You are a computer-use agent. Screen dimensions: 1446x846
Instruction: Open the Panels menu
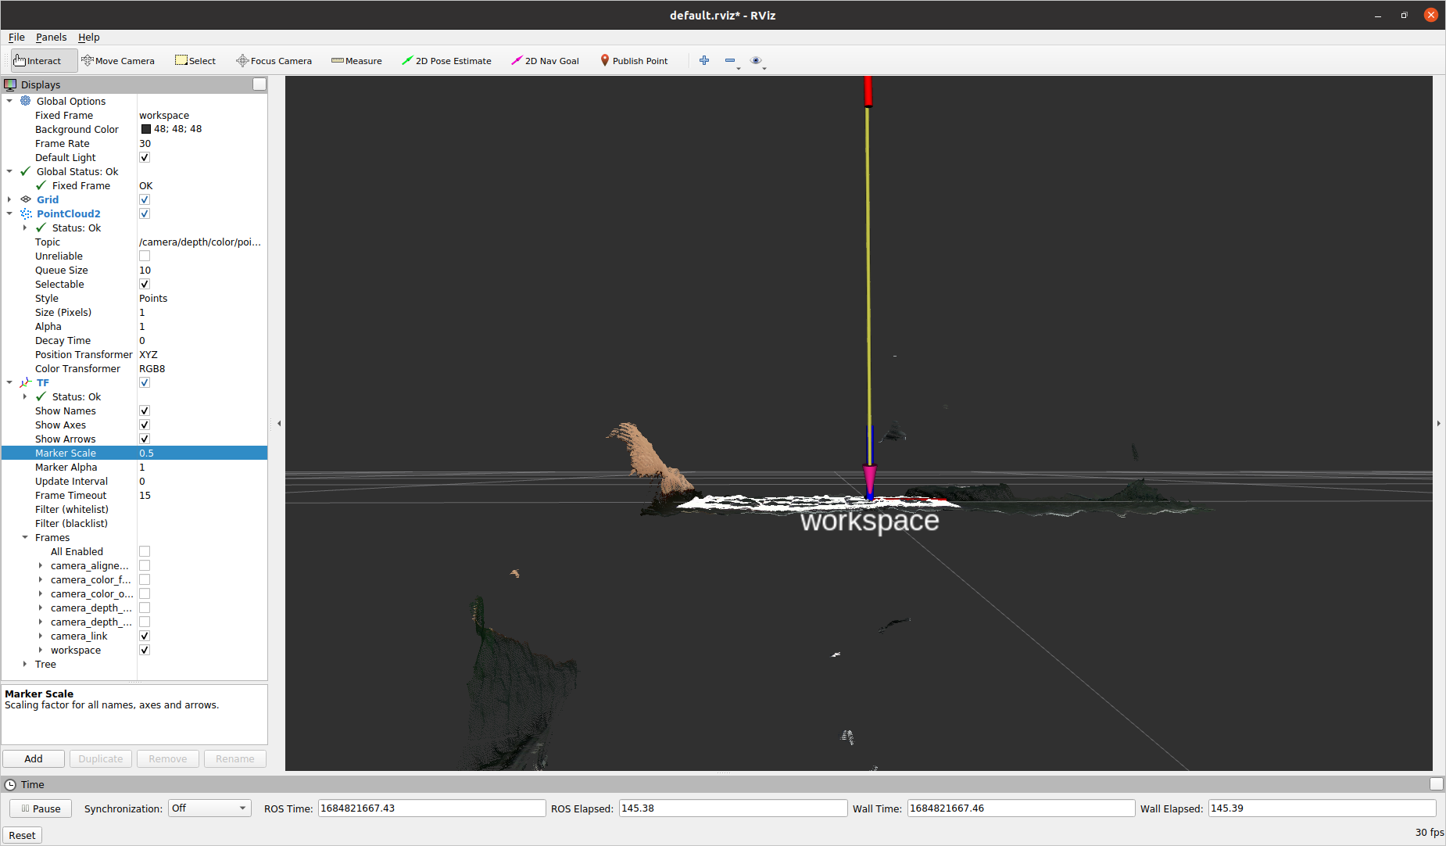pos(51,37)
